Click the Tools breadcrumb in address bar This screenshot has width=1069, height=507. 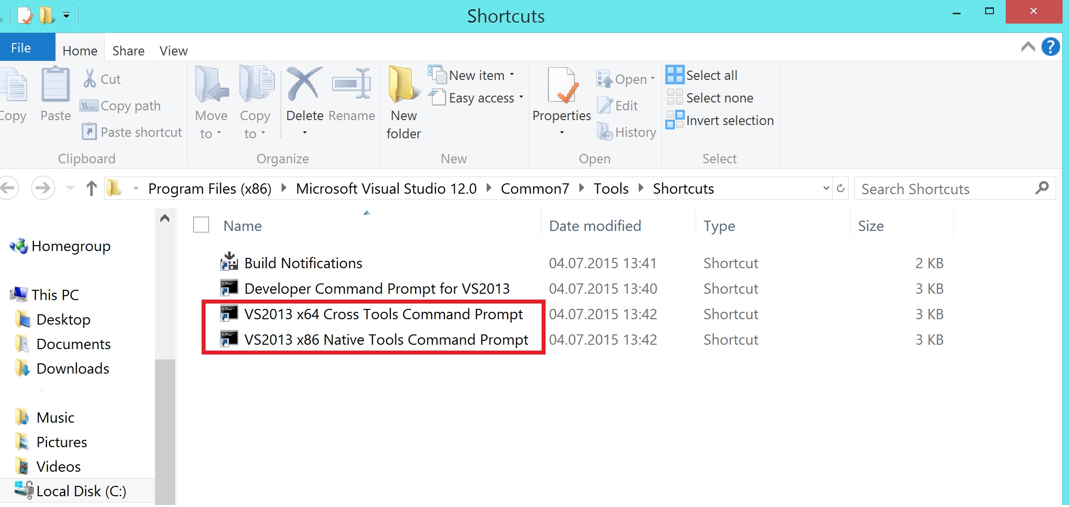coord(611,188)
